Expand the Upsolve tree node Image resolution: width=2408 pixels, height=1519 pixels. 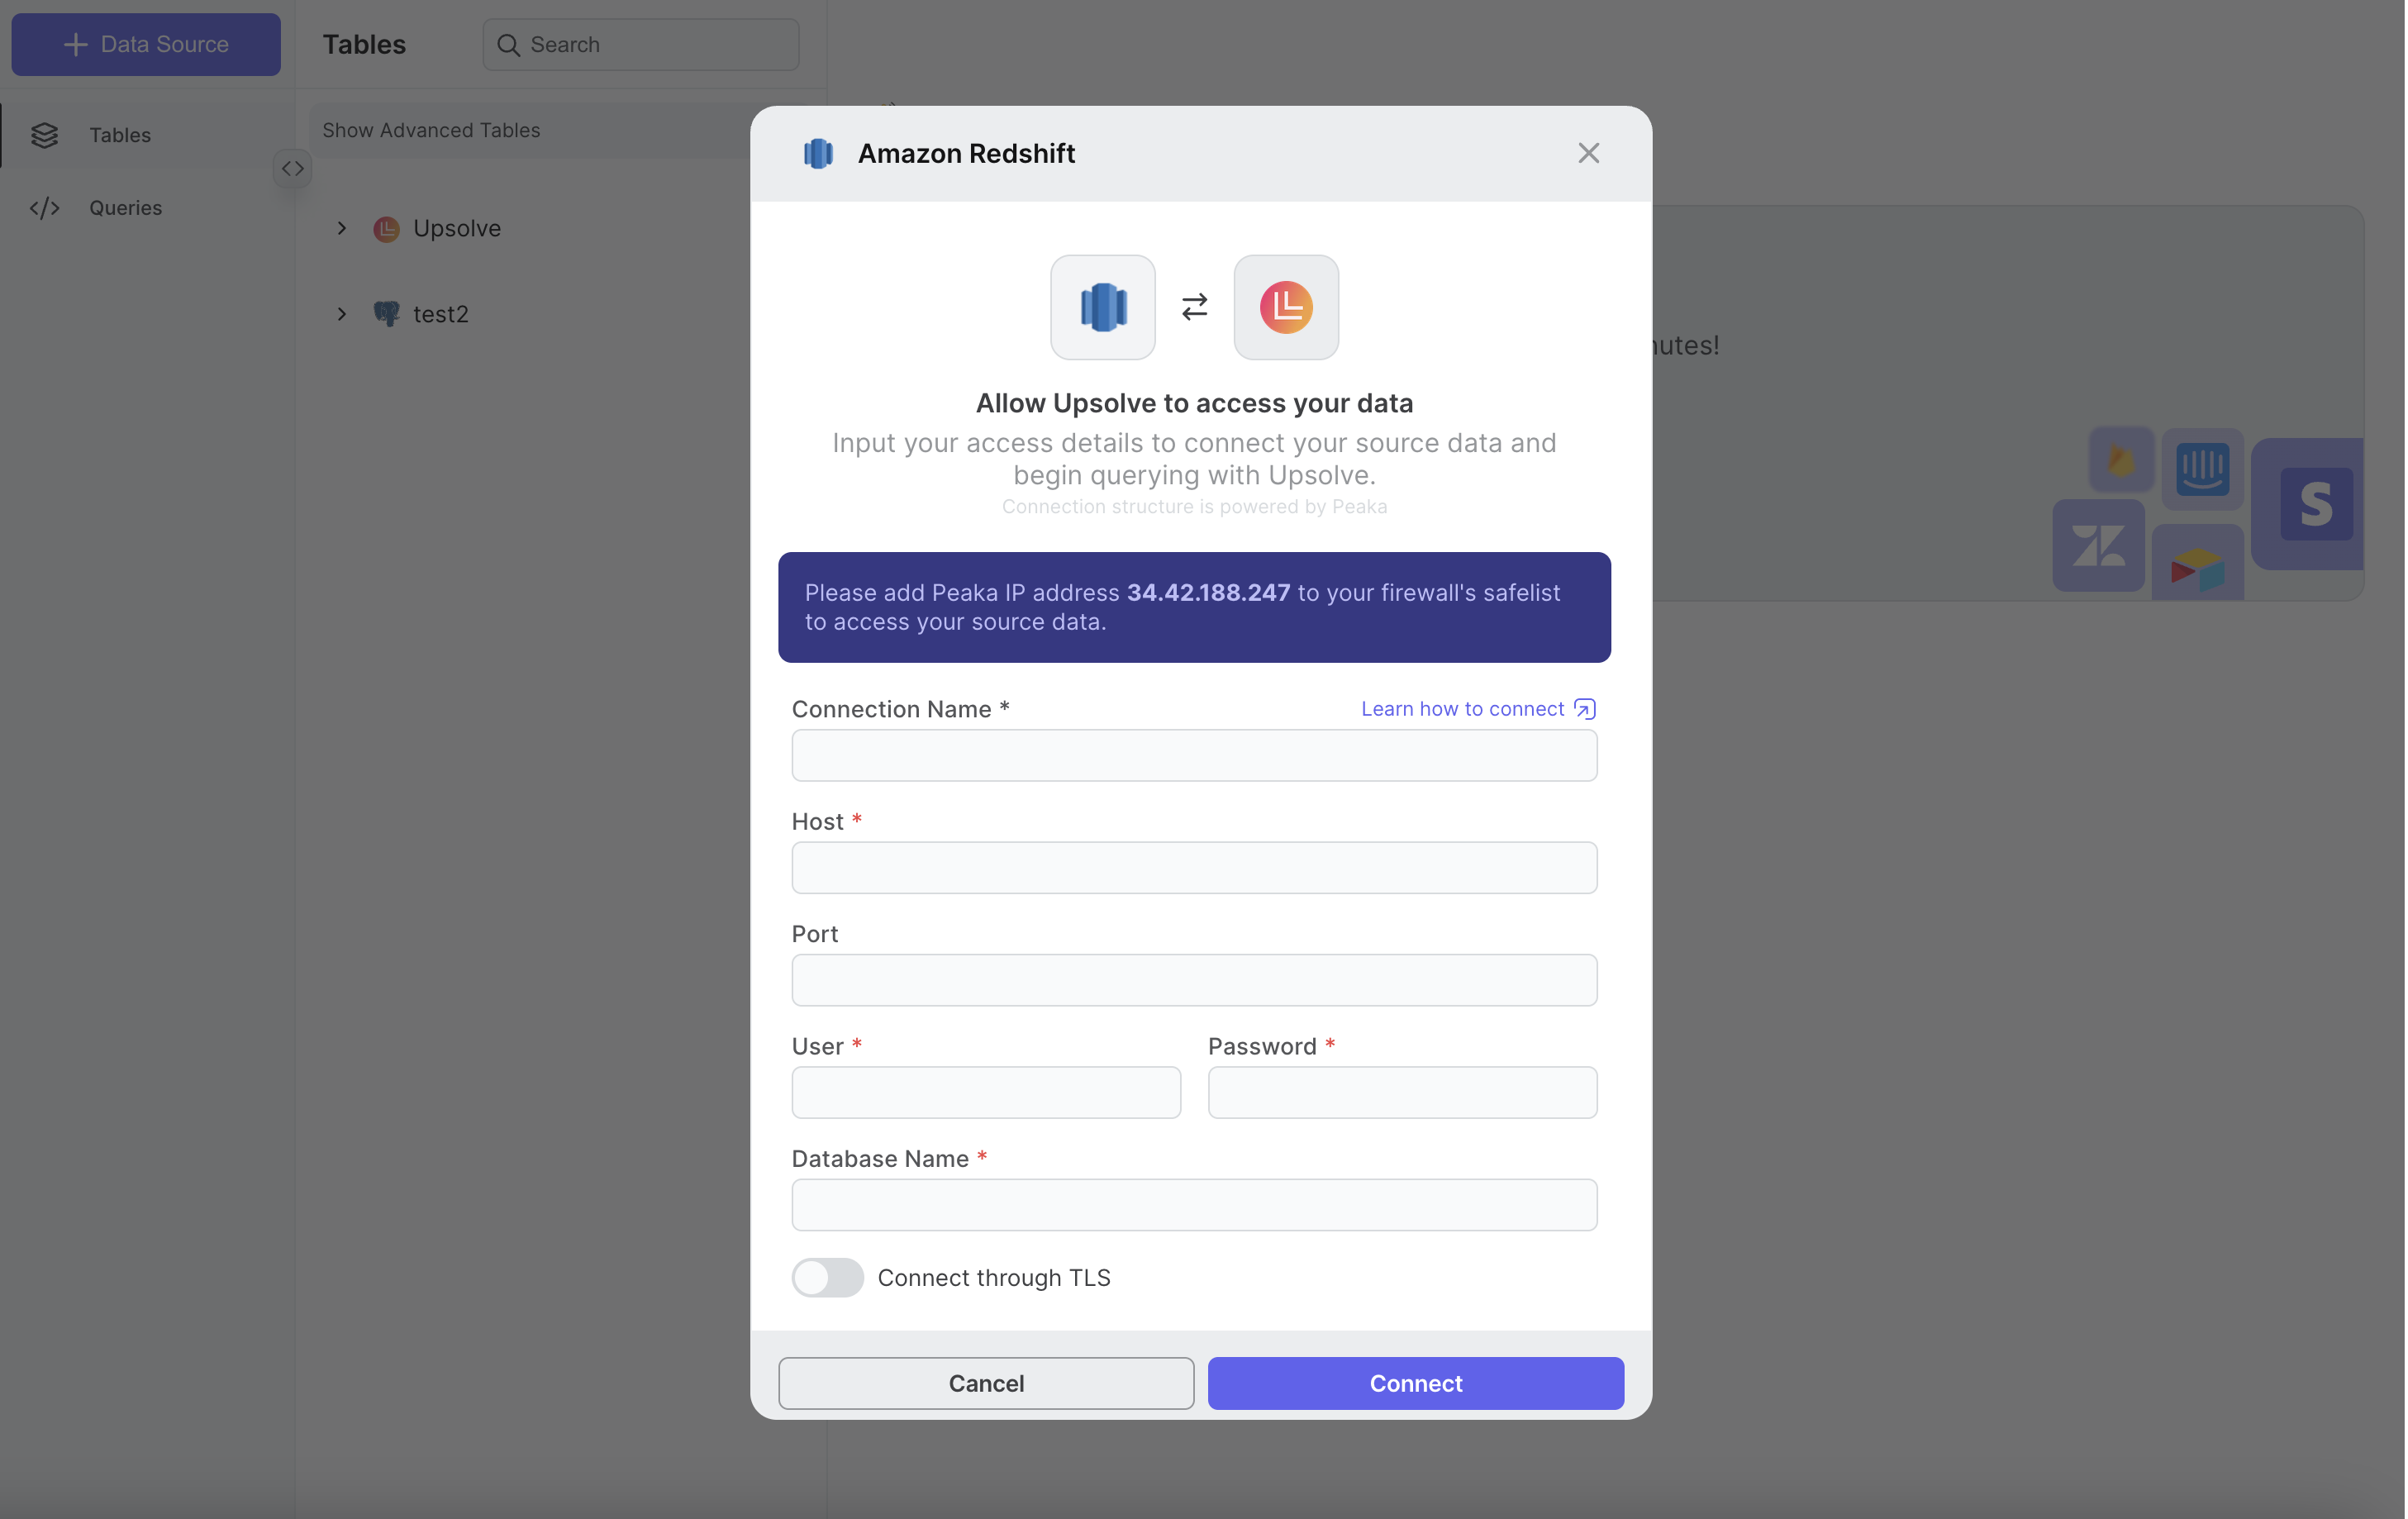coord(341,229)
